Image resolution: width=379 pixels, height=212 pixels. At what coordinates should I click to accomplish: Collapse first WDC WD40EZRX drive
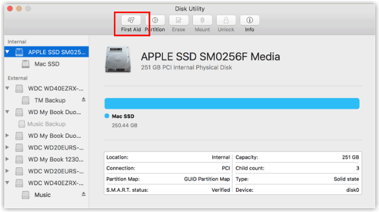tap(8, 88)
